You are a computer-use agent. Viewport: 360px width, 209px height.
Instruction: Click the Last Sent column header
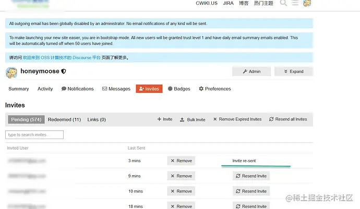tap(136, 148)
